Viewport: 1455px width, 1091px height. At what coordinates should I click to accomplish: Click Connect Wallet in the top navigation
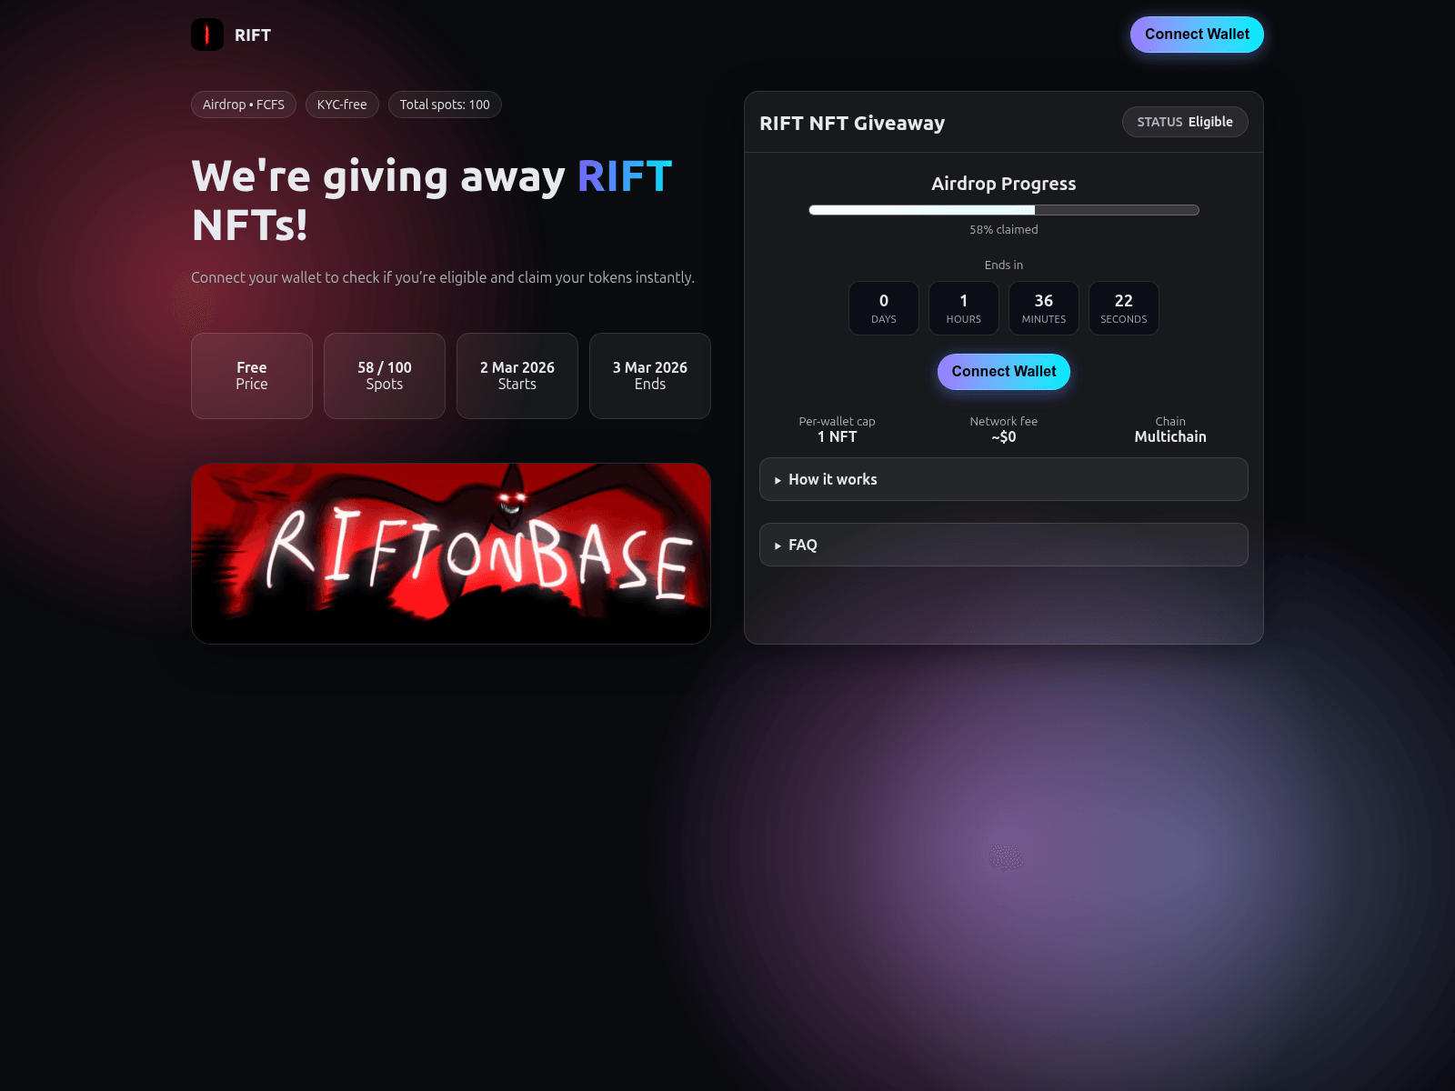pos(1197,34)
